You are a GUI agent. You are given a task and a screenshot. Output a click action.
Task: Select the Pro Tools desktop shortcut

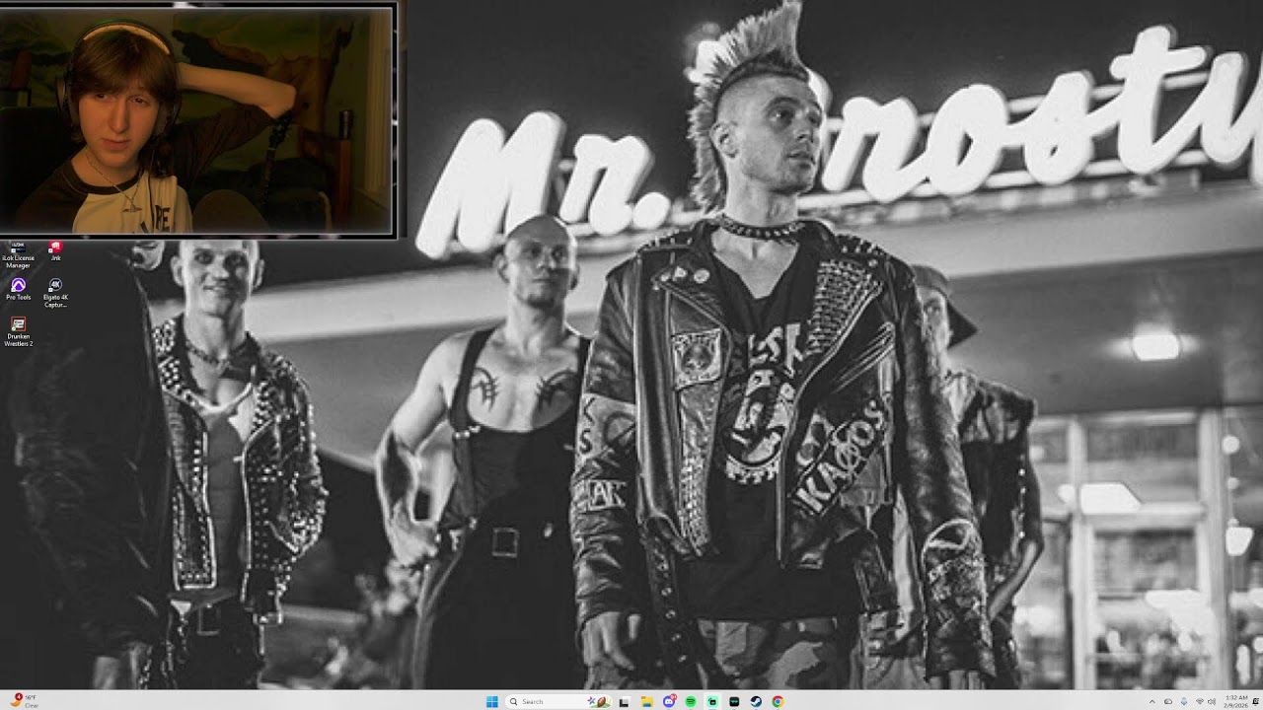[19, 289]
